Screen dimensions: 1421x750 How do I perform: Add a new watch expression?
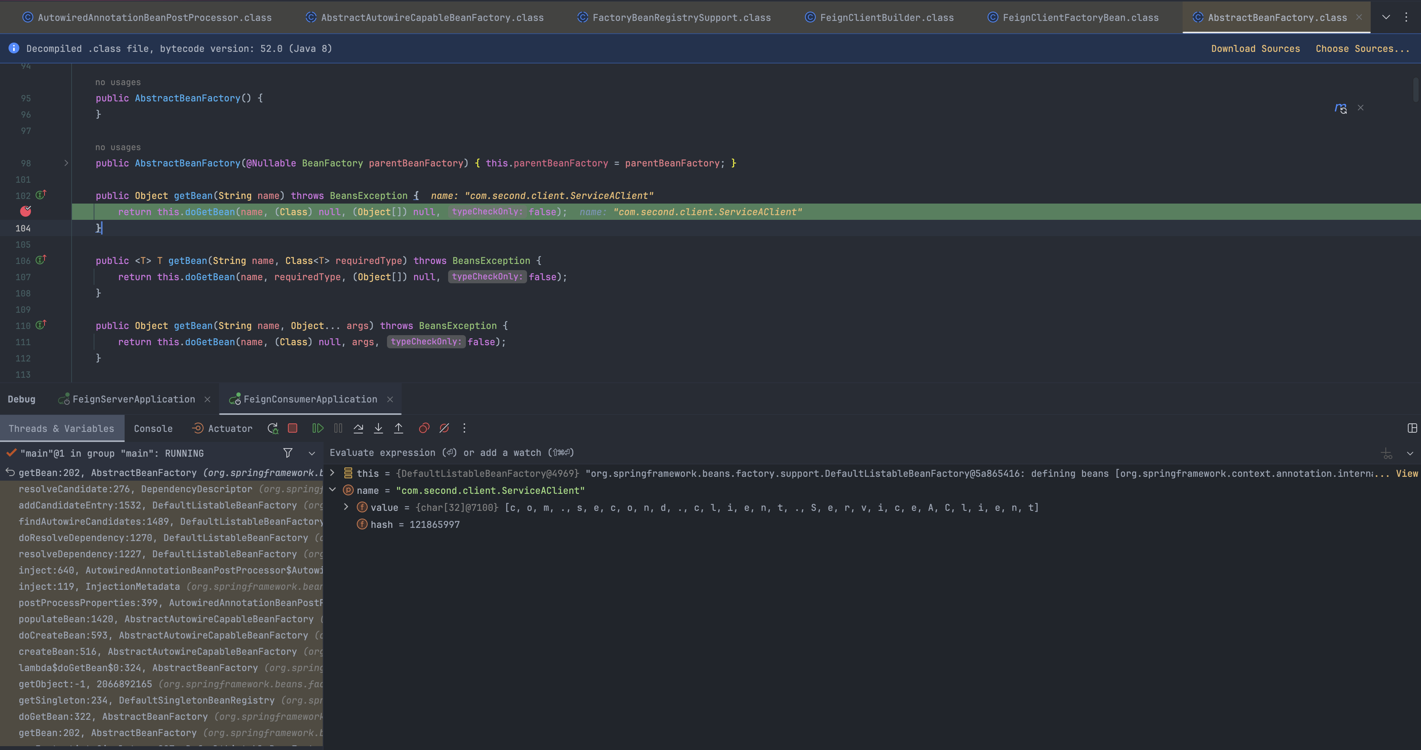[x=1387, y=454]
